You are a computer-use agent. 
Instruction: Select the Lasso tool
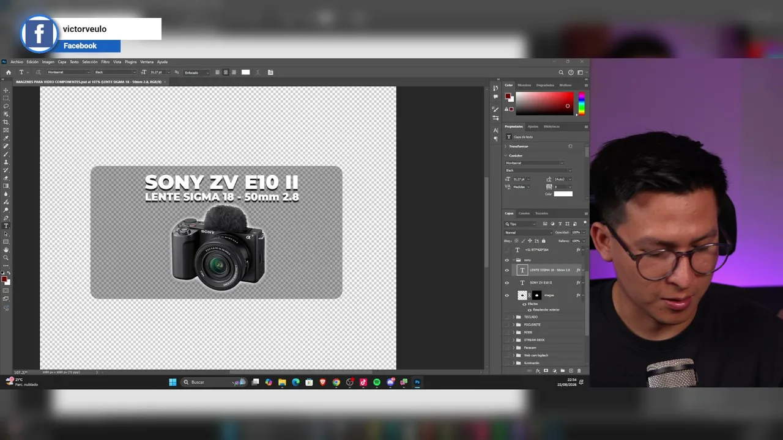pos(6,106)
